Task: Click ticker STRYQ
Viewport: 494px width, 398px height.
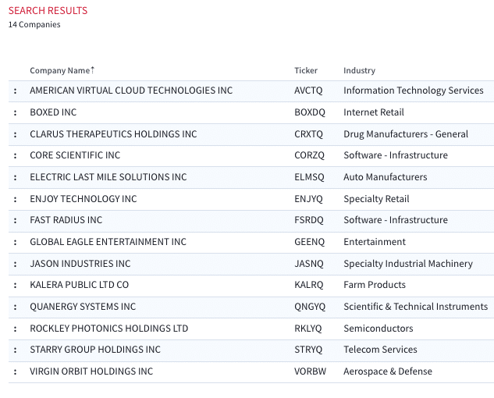Action: pos(308,350)
